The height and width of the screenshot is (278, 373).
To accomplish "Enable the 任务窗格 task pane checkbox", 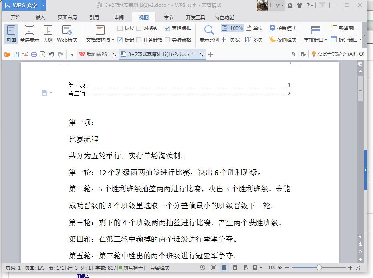I will coord(139,40).
